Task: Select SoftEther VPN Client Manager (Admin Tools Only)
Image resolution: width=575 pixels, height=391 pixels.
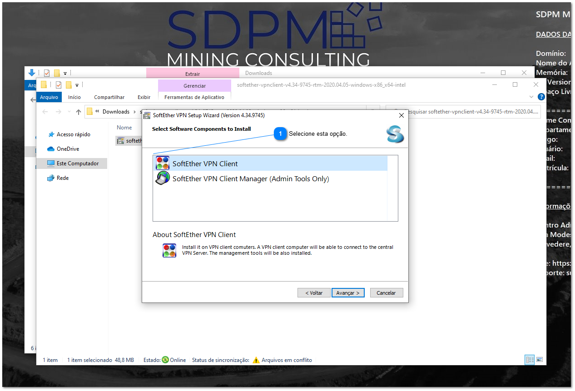Action: [x=250, y=179]
